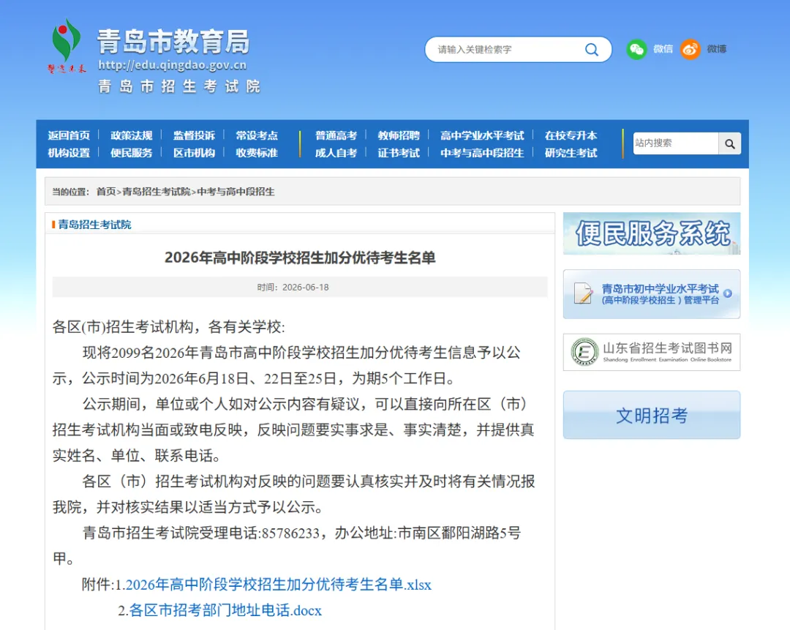The height and width of the screenshot is (630, 790).
Task: Click 青岛市招生考试院 subtitle in header
Action: pos(179,86)
